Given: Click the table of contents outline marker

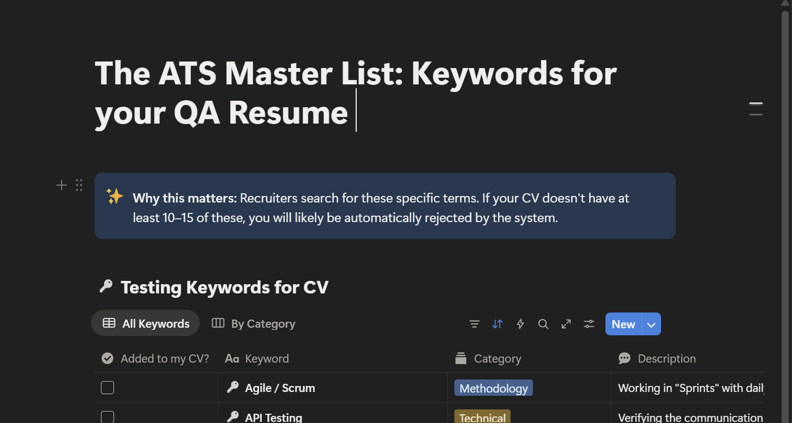Looking at the screenshot, I should [x=755, y=109].
